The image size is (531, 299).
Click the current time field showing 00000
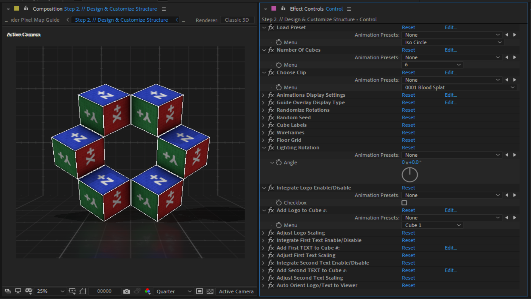click(x=105, y=291)
